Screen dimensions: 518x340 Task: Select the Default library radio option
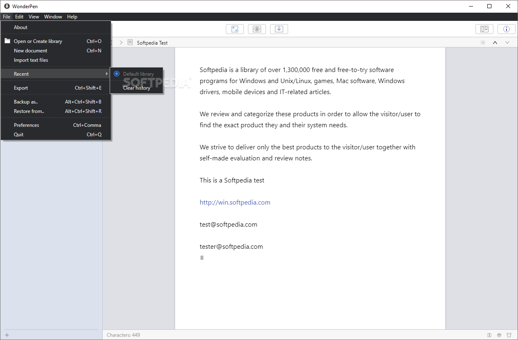tap(117, 74)
